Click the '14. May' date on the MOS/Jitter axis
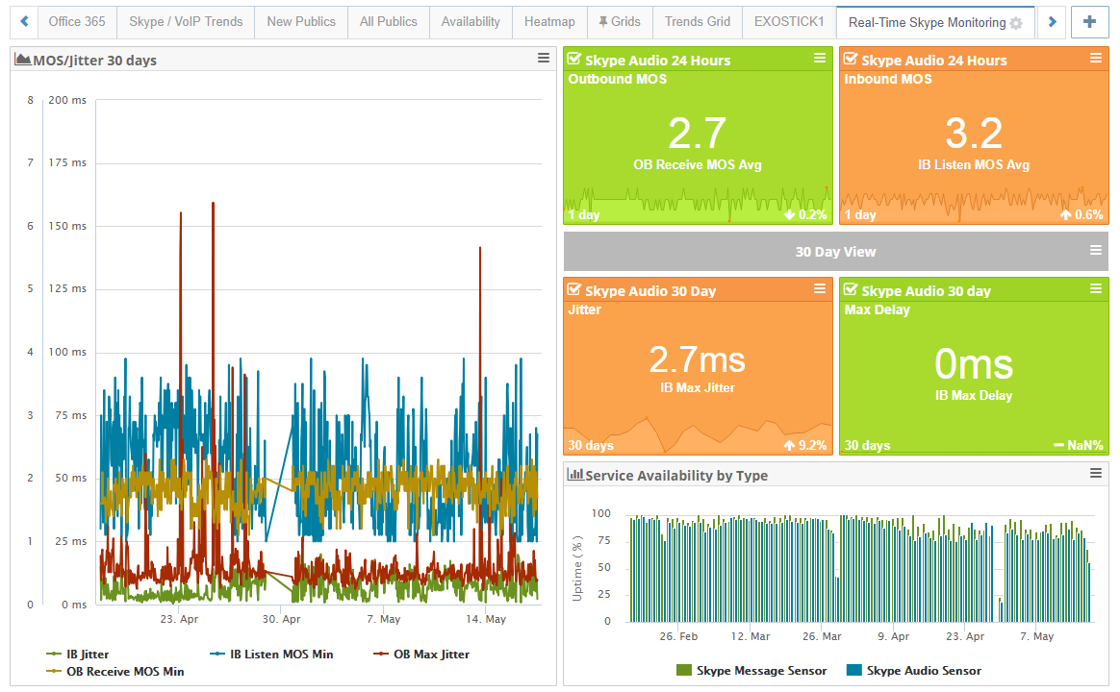1120x692 pixels. (486, 619)
